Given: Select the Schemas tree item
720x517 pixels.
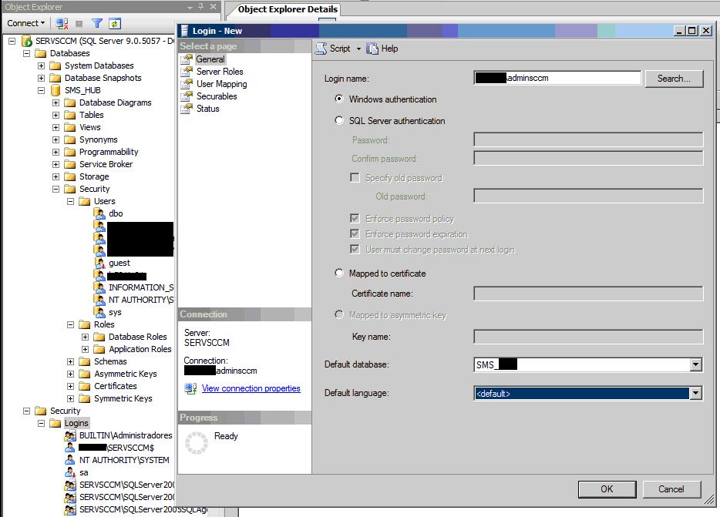Looking at the screenshot, I should [x=110, y=361].
